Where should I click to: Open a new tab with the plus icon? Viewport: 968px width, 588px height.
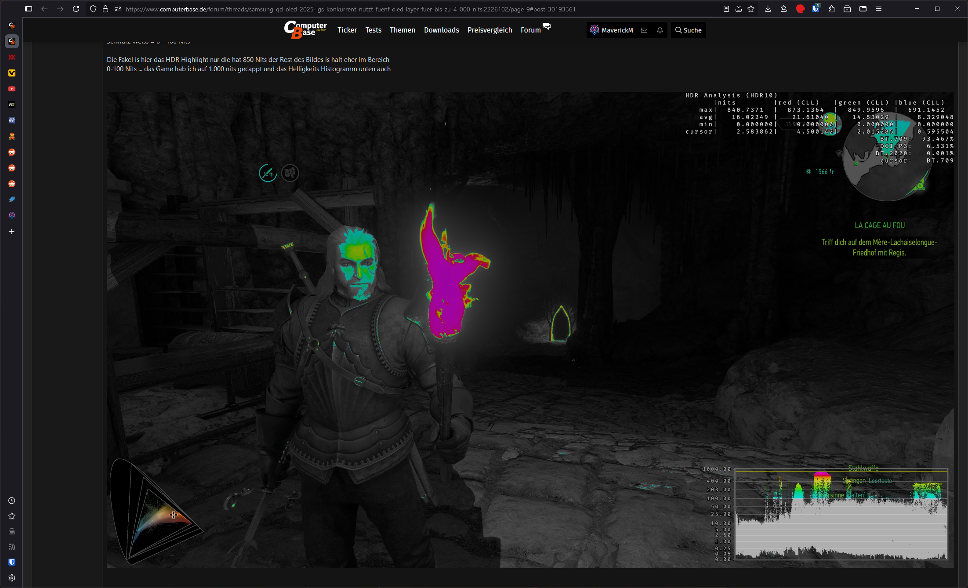[x=12, y=231]
